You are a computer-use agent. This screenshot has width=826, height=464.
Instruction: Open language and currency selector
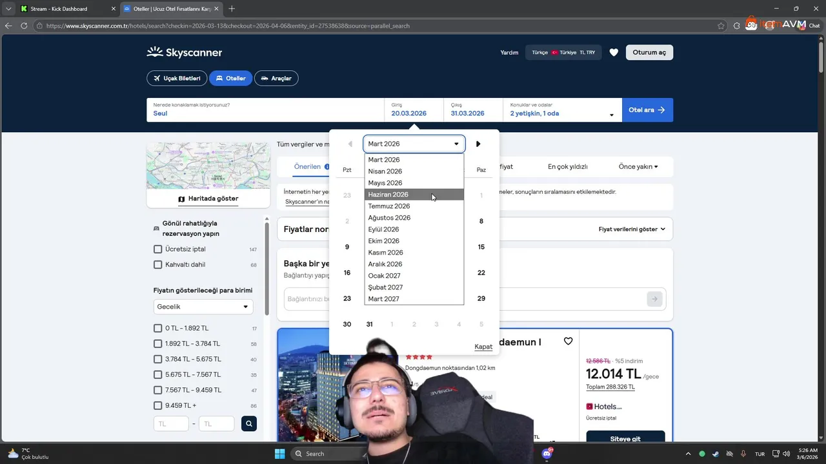[563, 52]
